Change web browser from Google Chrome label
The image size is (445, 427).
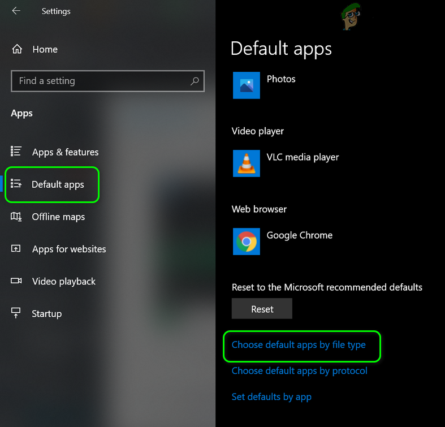pyautogui.click(x=300, y=235)
